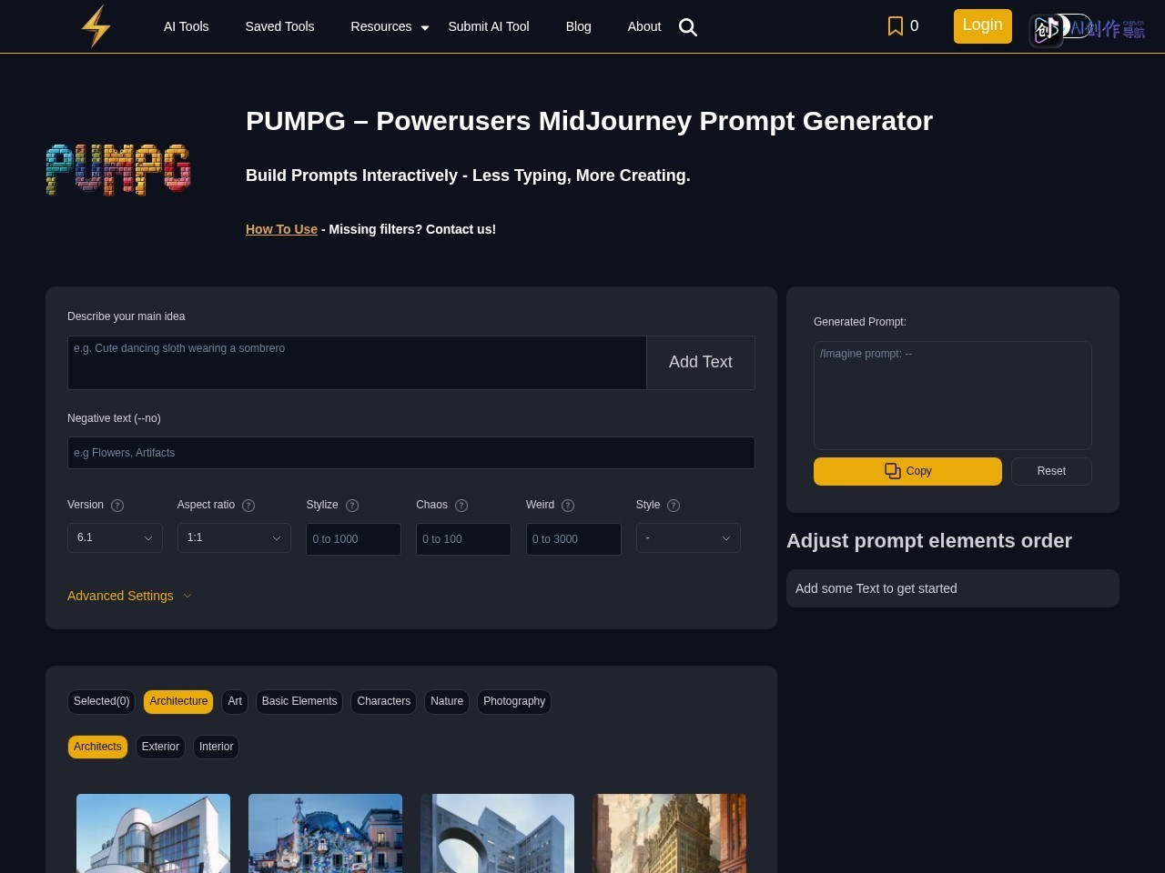Switch to the Characters category

384,701
